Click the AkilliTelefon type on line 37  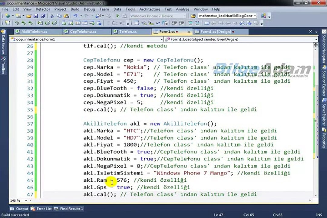click(105, 124)
